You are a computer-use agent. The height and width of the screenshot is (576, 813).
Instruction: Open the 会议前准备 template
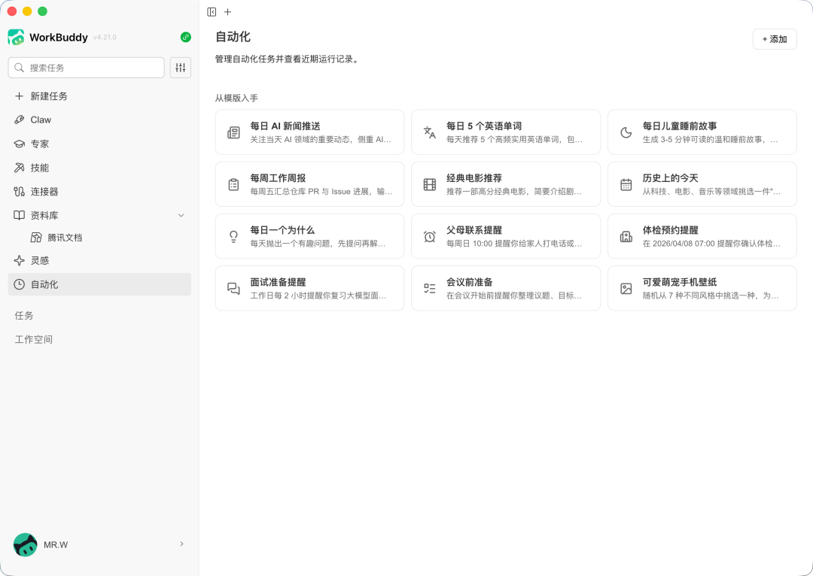click(506, 288)
